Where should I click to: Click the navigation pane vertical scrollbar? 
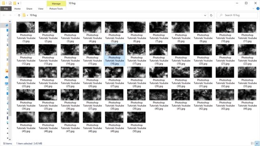[x=10, y=80]
